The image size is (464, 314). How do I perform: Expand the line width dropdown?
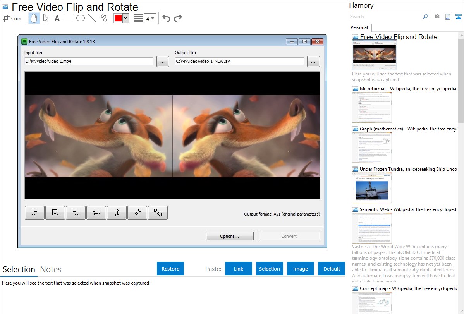[150, 18]
